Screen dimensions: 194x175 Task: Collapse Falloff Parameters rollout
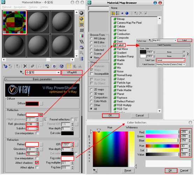pos(164,45)
